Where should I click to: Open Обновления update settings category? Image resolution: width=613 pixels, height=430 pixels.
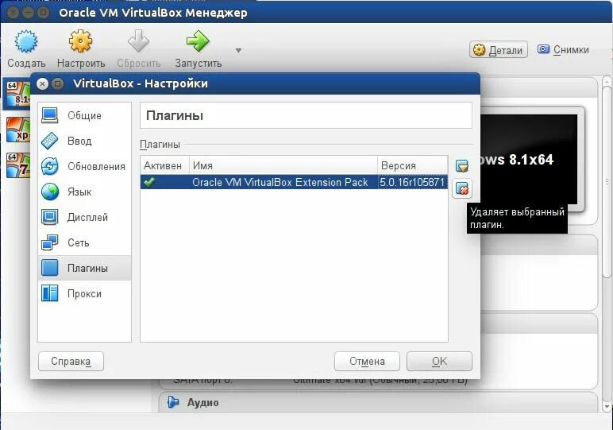point(84,166)
